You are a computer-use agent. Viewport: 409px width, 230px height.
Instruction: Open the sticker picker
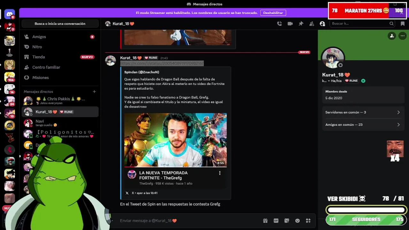(287, 221)
